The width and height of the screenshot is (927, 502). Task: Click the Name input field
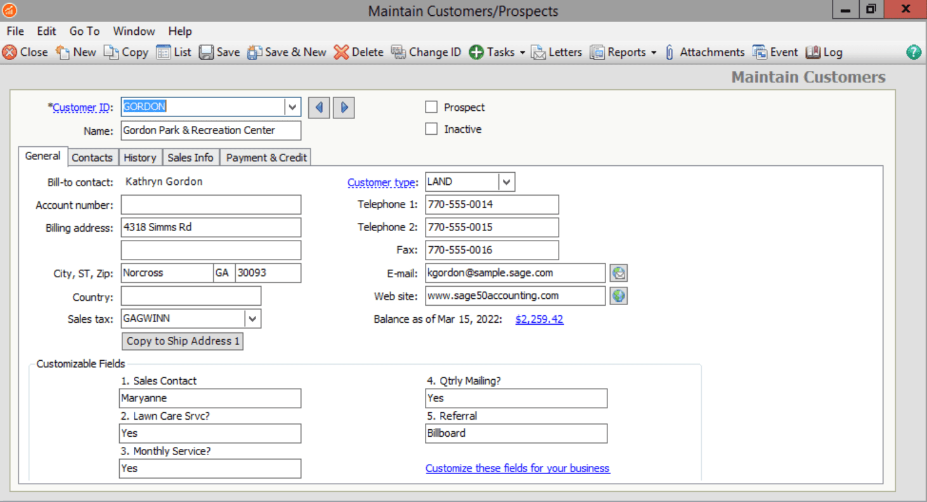point(211,130)
